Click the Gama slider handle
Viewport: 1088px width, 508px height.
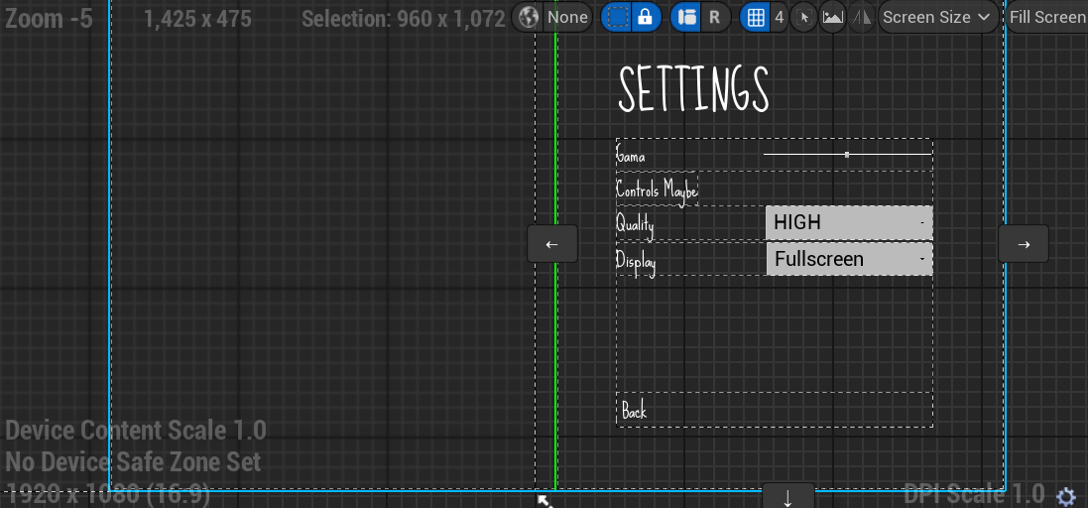847,155
